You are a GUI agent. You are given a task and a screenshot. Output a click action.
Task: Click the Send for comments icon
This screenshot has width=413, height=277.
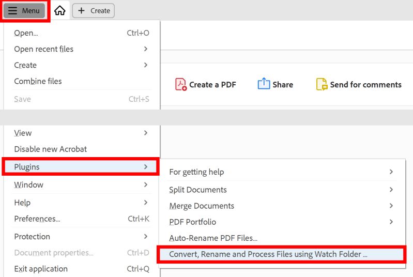point(322,84)
